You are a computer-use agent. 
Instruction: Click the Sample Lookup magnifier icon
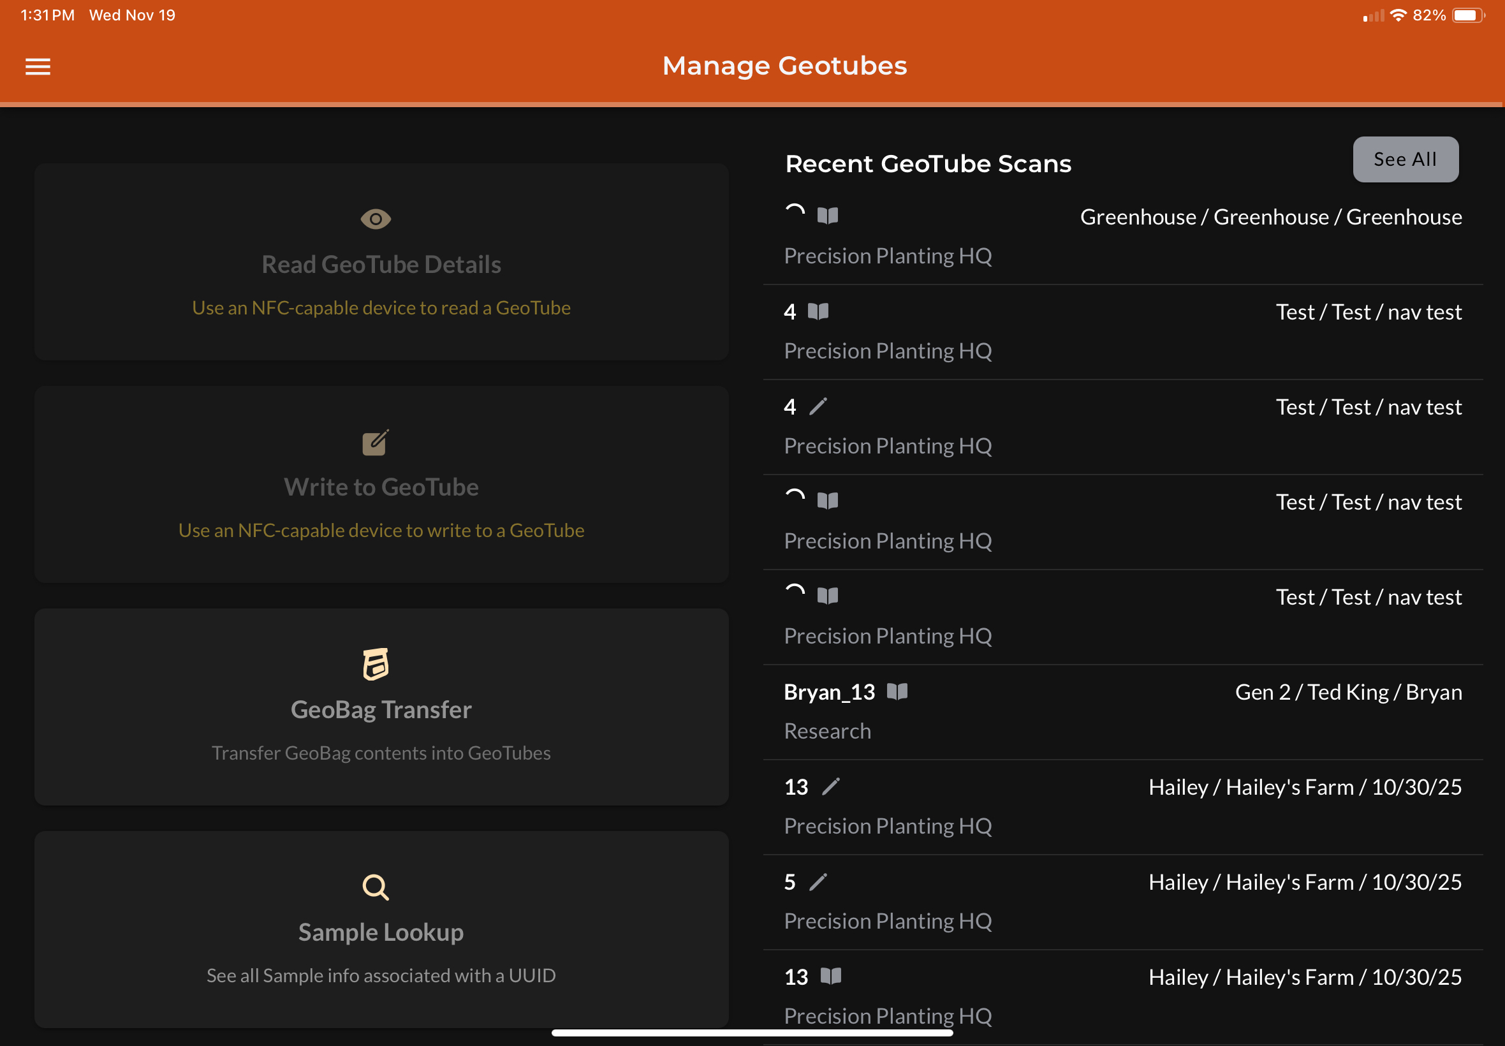pos(376,887)
